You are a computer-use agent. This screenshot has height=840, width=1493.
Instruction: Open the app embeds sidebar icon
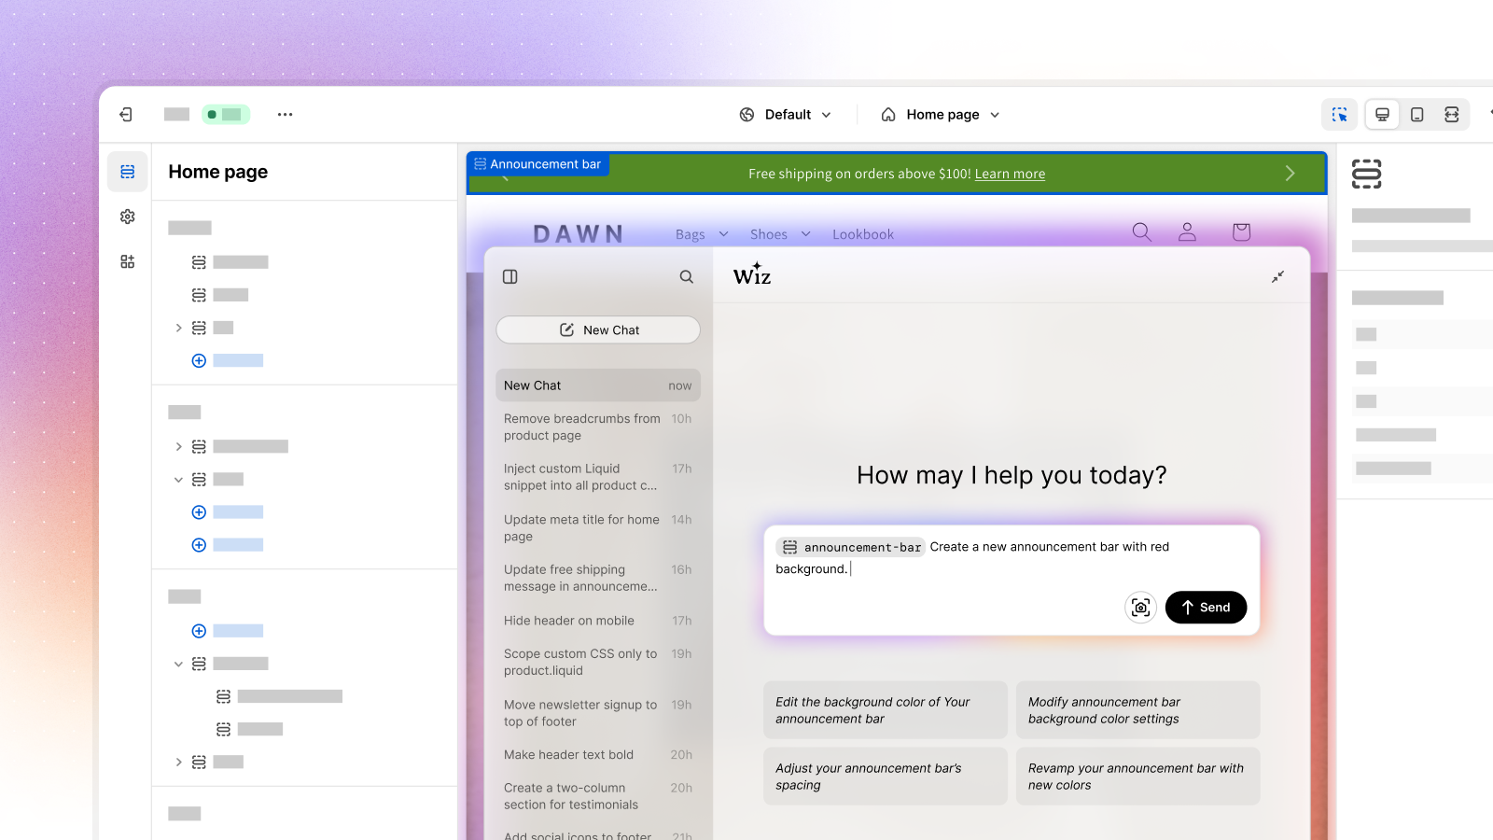(128, 261)
